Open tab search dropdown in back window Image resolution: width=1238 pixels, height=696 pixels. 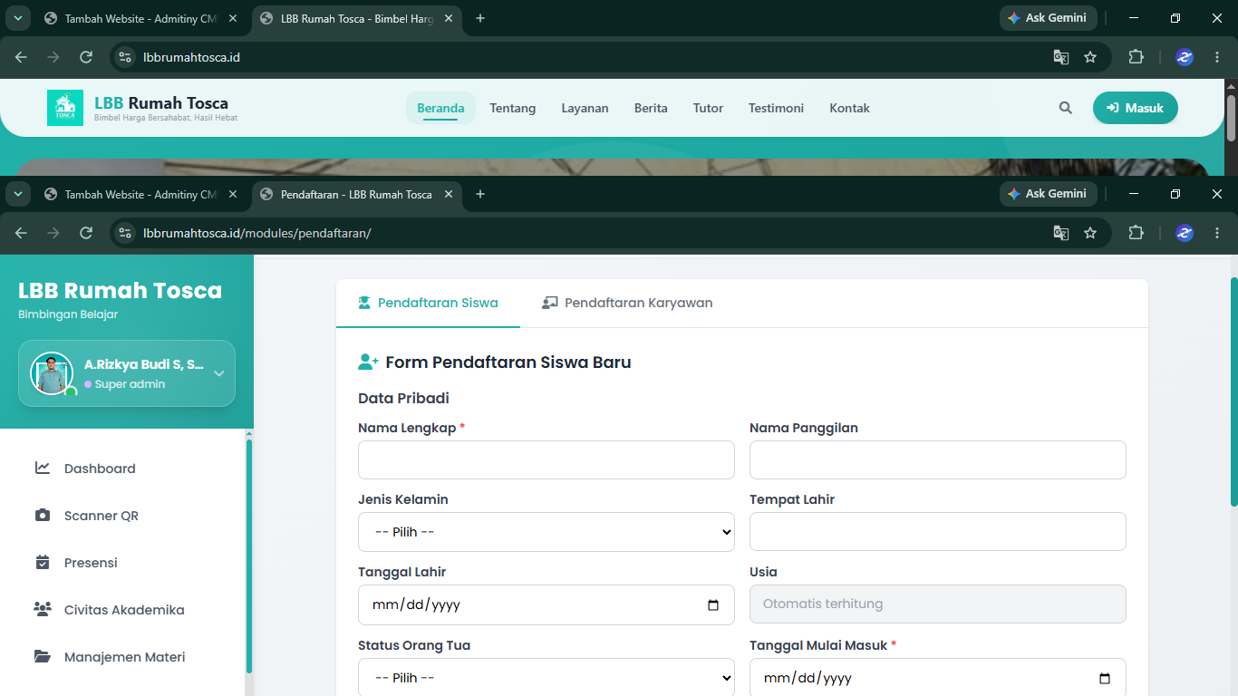[17, 18]
